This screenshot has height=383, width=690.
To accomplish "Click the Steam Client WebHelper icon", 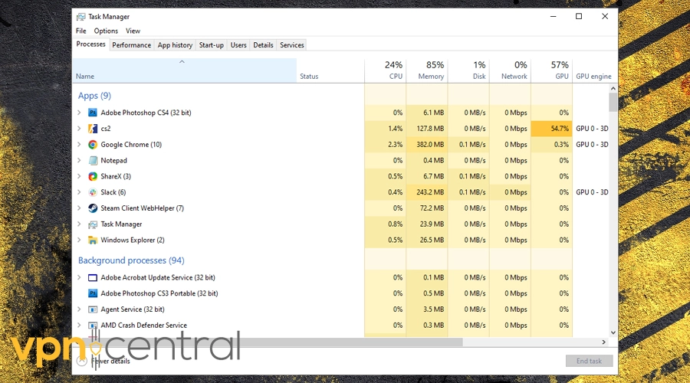I will tap(93, 208).
